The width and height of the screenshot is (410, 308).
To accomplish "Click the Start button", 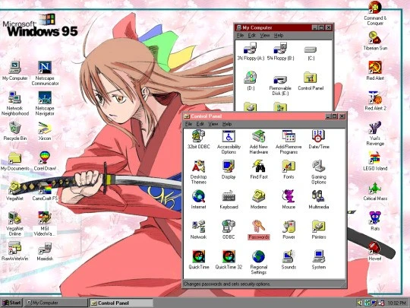I will pyautogui.click(x=11, y=303).
